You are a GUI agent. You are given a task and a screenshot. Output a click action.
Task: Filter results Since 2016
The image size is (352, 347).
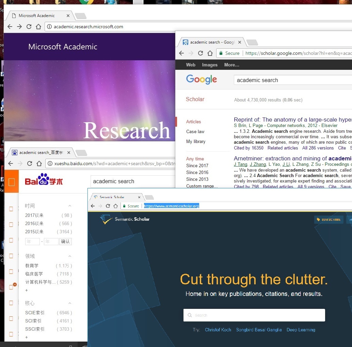(197, 173)
